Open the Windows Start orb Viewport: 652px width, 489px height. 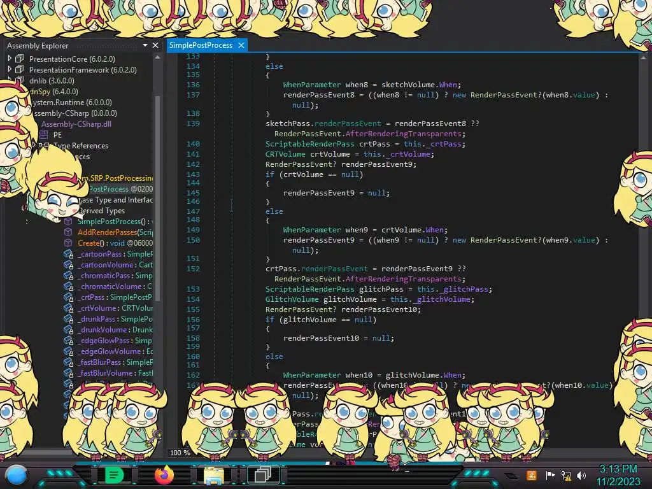point(16,475)
